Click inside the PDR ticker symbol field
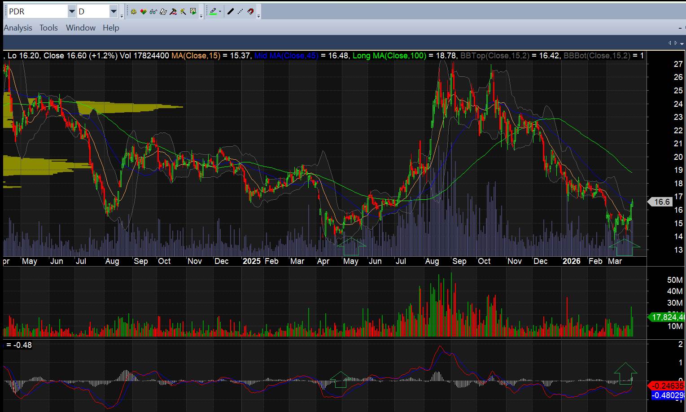 point(37,12)
